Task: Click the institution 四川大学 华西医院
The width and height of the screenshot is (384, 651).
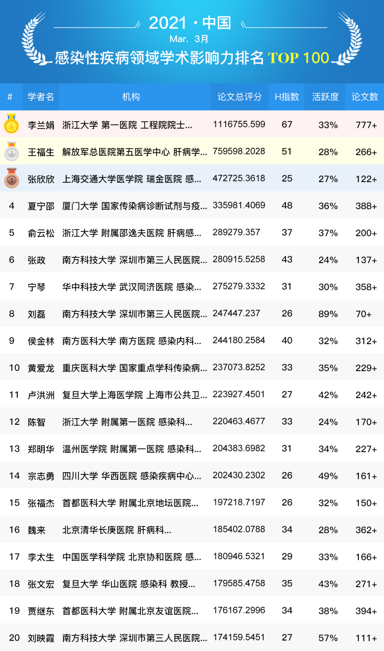Action: [132, 476]
